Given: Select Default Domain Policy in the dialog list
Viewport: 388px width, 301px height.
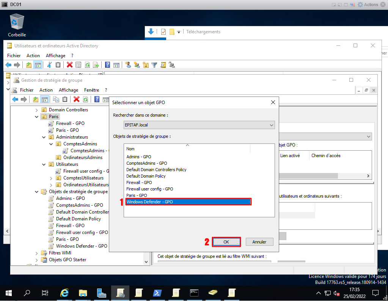Looking at the screenshot, I should pyautogui.click(x=146, y=176).
